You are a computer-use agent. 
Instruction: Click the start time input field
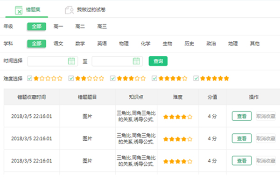click(x=52, y=61)
